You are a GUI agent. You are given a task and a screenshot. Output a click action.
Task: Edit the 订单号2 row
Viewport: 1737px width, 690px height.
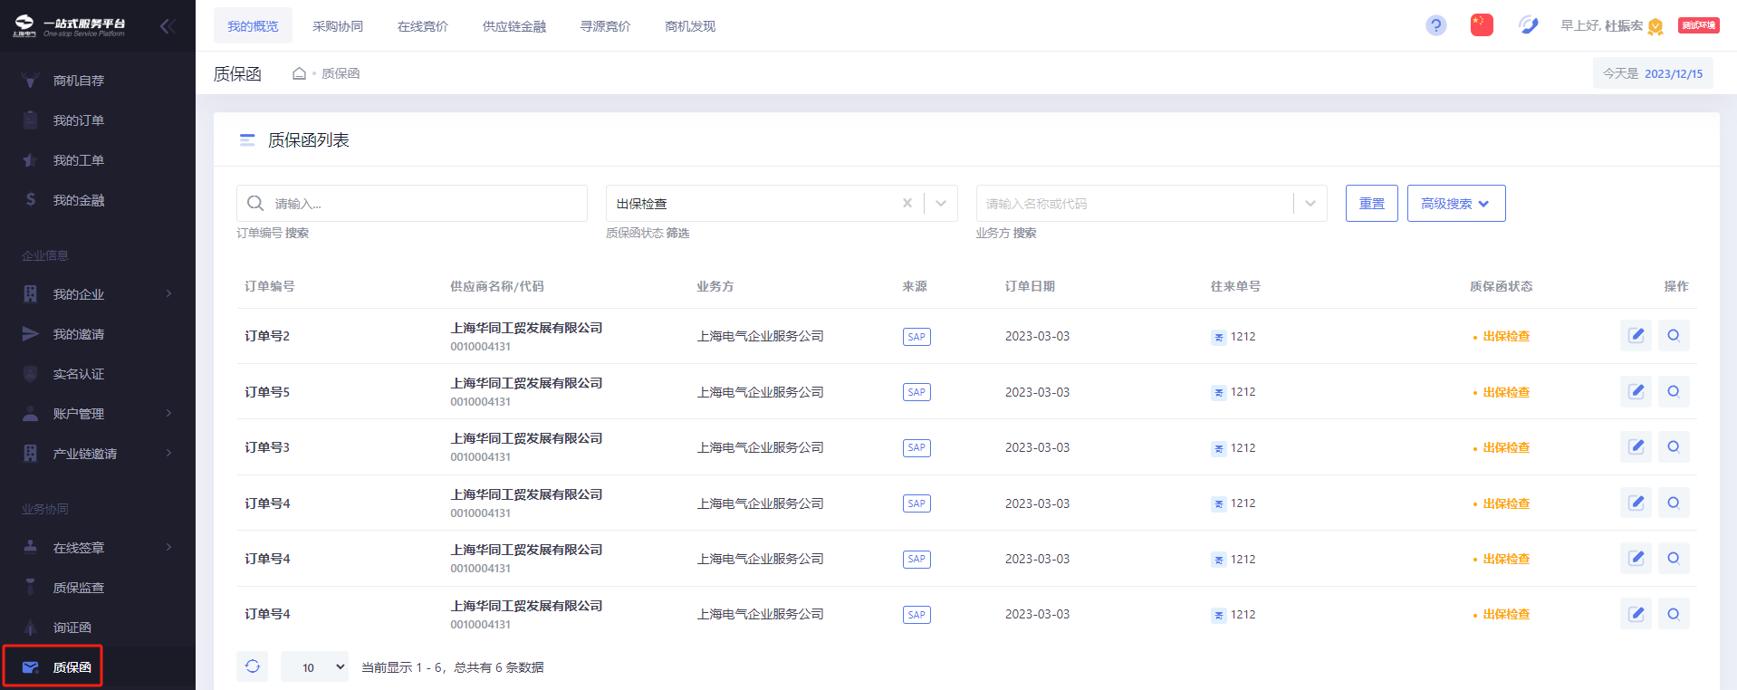pos(1636,336)
